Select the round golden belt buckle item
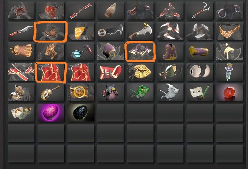The height and width of the screenshot is (169, 248). (x=81, y=92)
